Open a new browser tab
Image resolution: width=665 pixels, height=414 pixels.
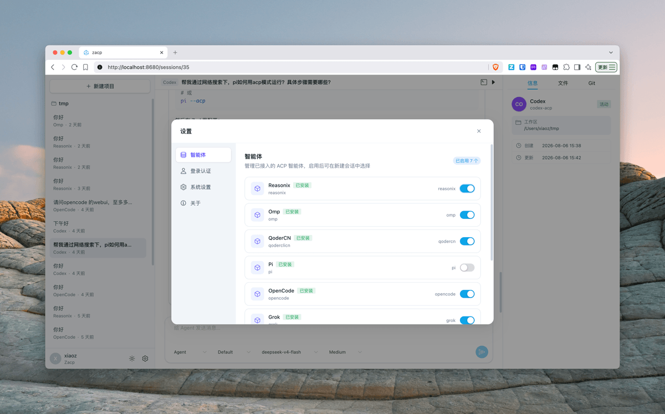click(175, 53)
